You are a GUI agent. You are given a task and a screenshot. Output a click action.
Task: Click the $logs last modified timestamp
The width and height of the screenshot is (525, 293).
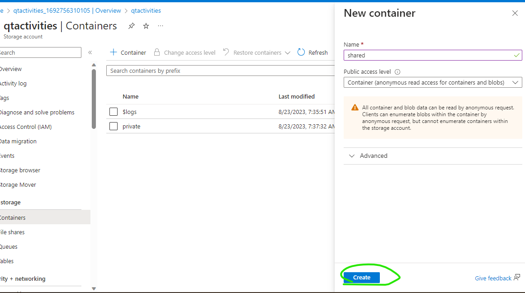(306, 112)
